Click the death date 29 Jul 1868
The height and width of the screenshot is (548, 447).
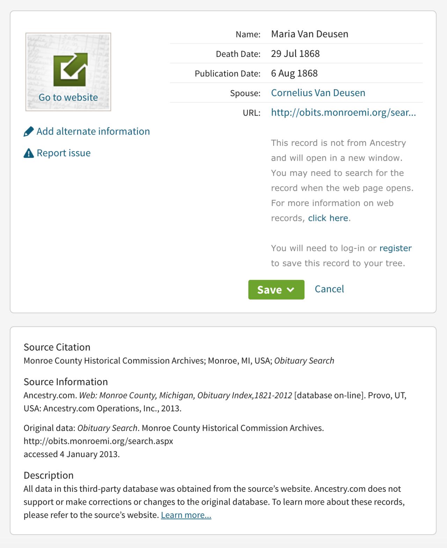click(x=295, y=53)
